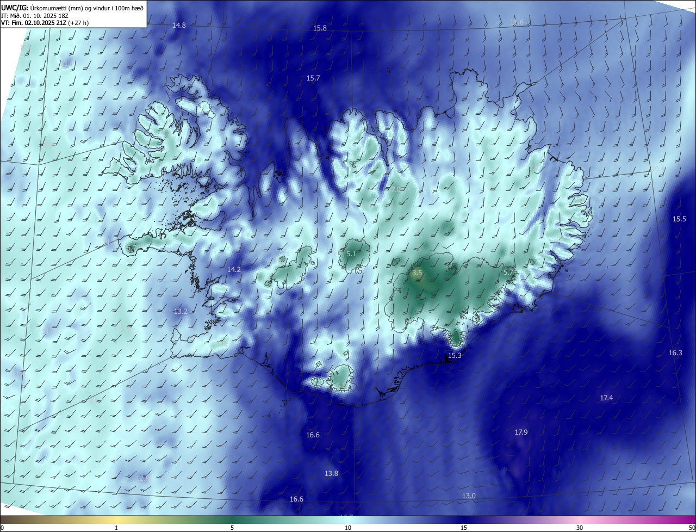Click the value 5.1 over Hofsjökull glacier

coord(351,254)
